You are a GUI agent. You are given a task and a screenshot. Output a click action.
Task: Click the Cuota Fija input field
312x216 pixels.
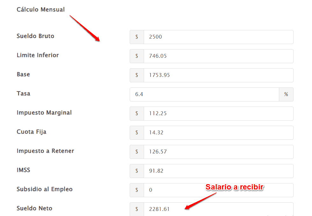click(x=219, y=133)
